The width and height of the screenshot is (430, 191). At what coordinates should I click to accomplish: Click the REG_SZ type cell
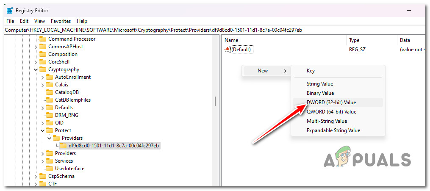357,50
